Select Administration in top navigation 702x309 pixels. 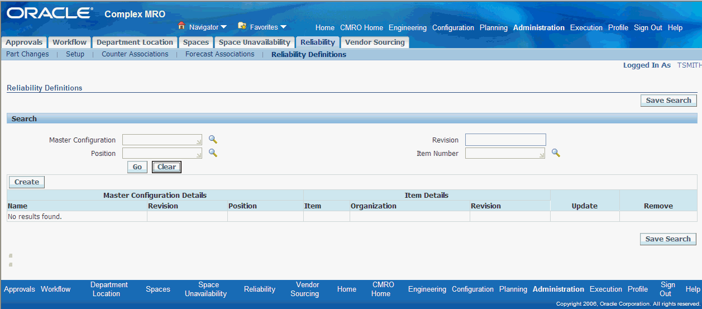tap(539, 28)
